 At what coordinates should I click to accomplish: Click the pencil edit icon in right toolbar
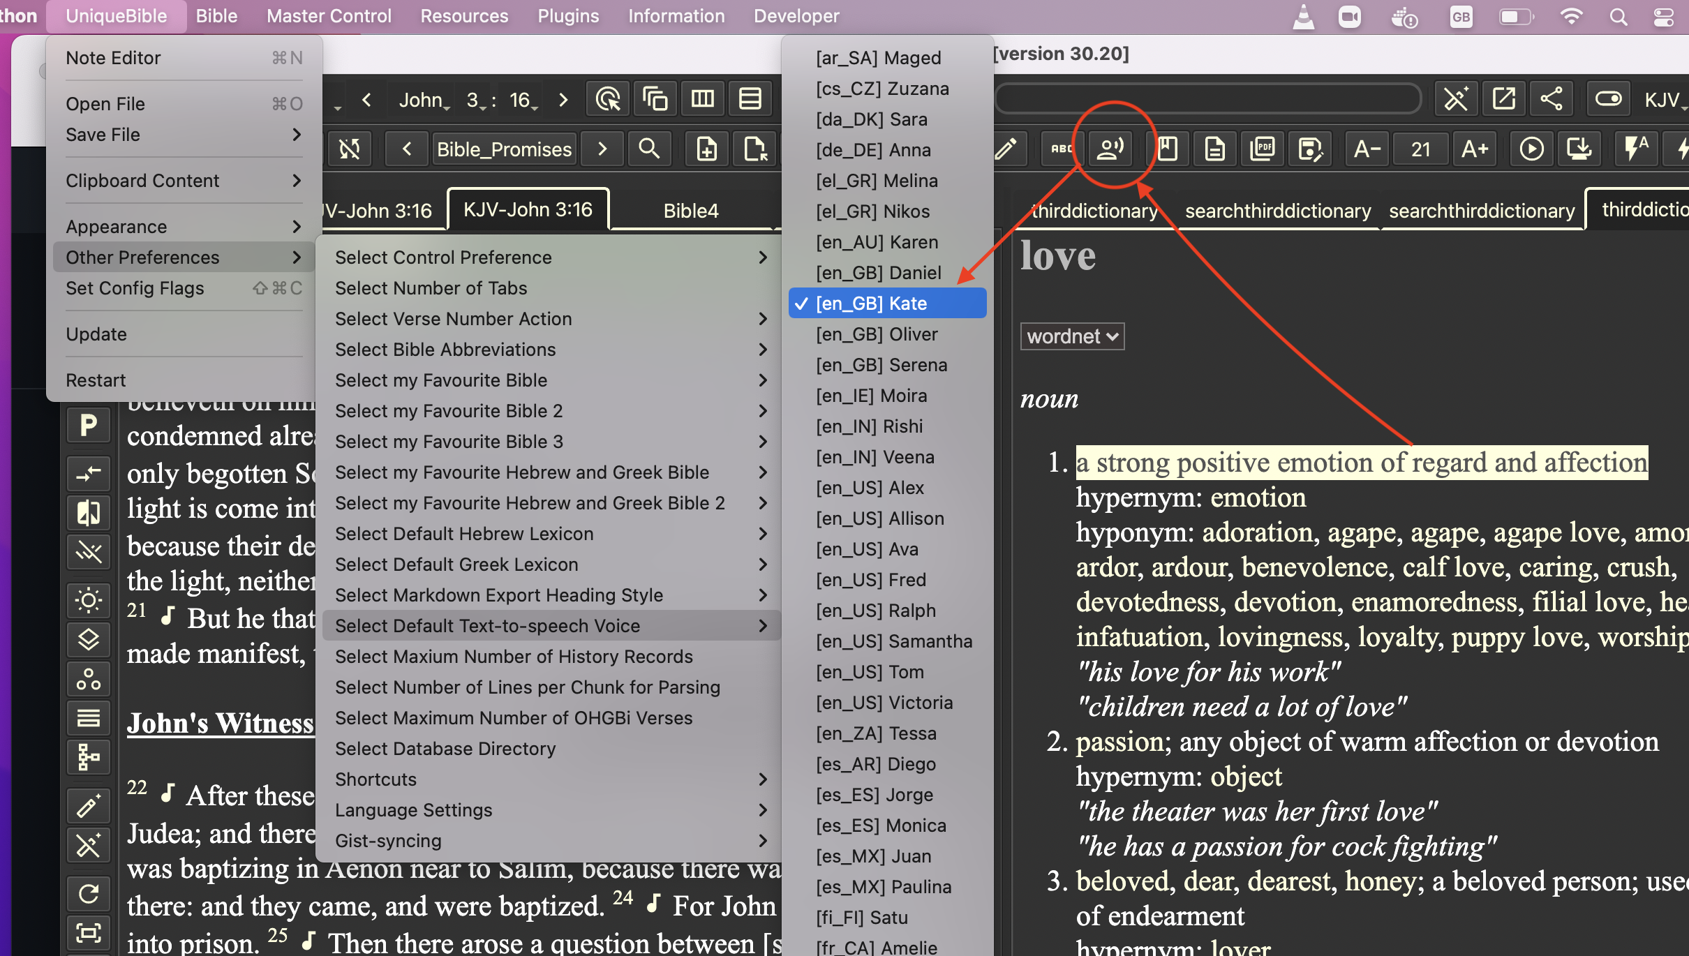click(x=1006, y=149)
